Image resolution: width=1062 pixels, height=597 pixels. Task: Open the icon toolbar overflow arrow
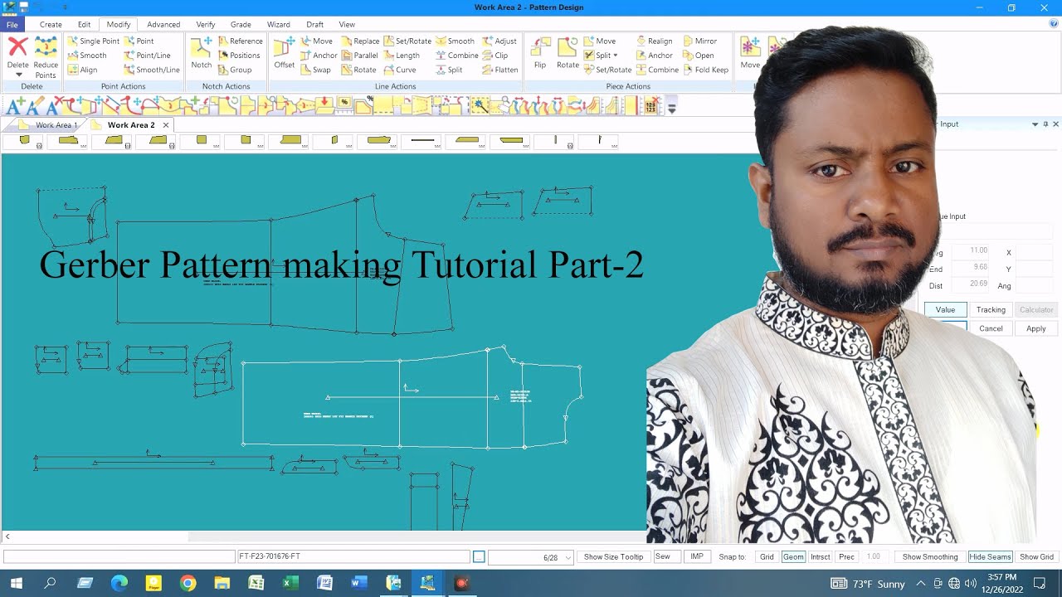tap(672, 108)
